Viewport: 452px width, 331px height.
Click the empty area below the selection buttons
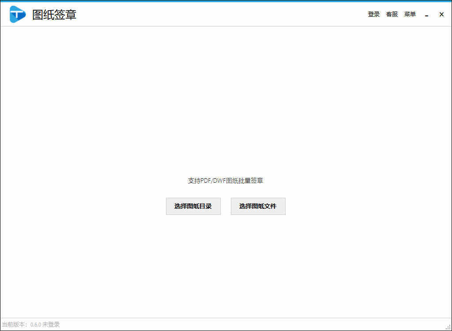click(226, 265)
